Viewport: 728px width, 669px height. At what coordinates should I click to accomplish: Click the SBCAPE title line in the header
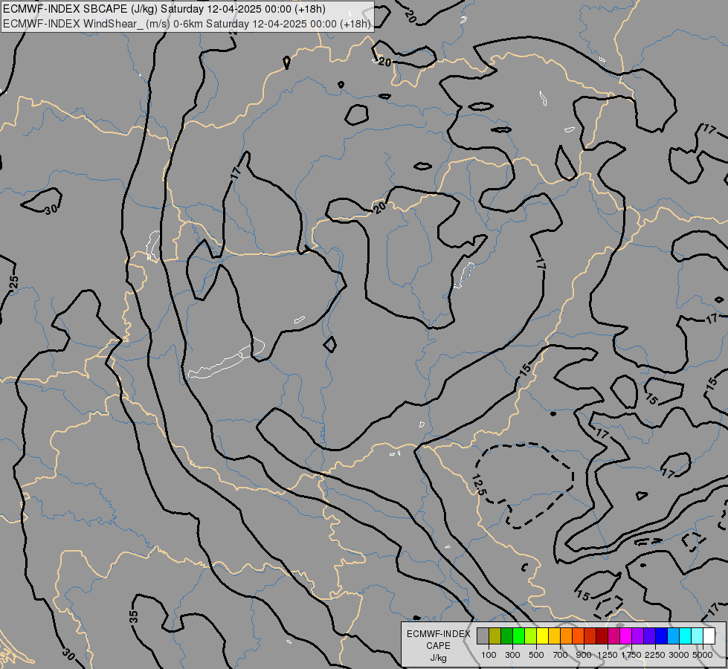click(164, 9)
